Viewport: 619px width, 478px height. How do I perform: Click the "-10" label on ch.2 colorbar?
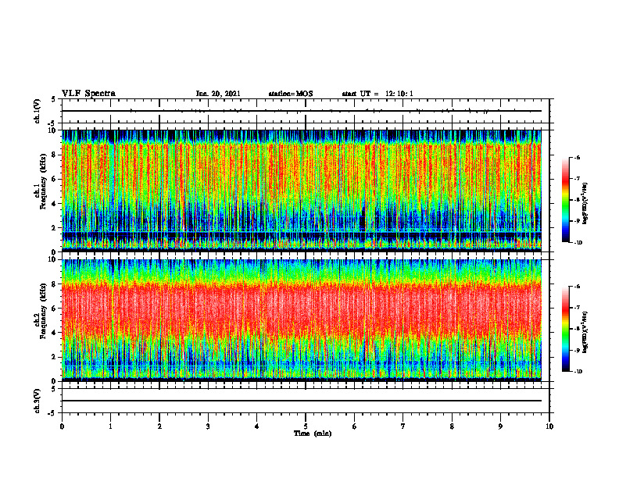(x=578, y=371)
